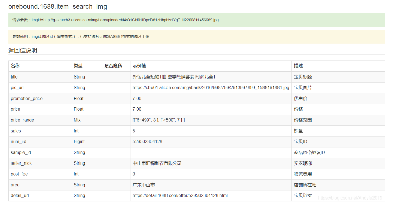398x207 pixels.
Task: Click the 描述 column header
Action: tap(299, 66)
